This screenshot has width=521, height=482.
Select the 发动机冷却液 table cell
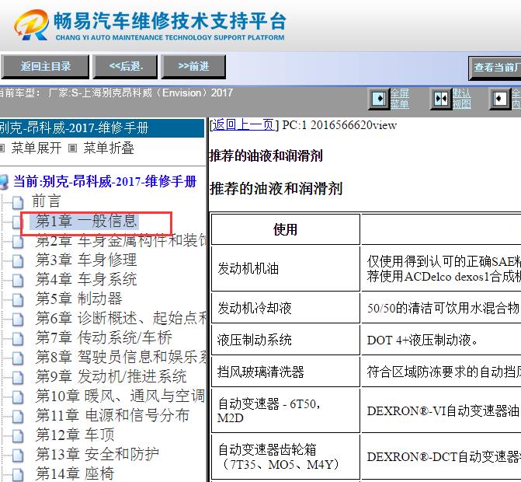pos(286,308)
